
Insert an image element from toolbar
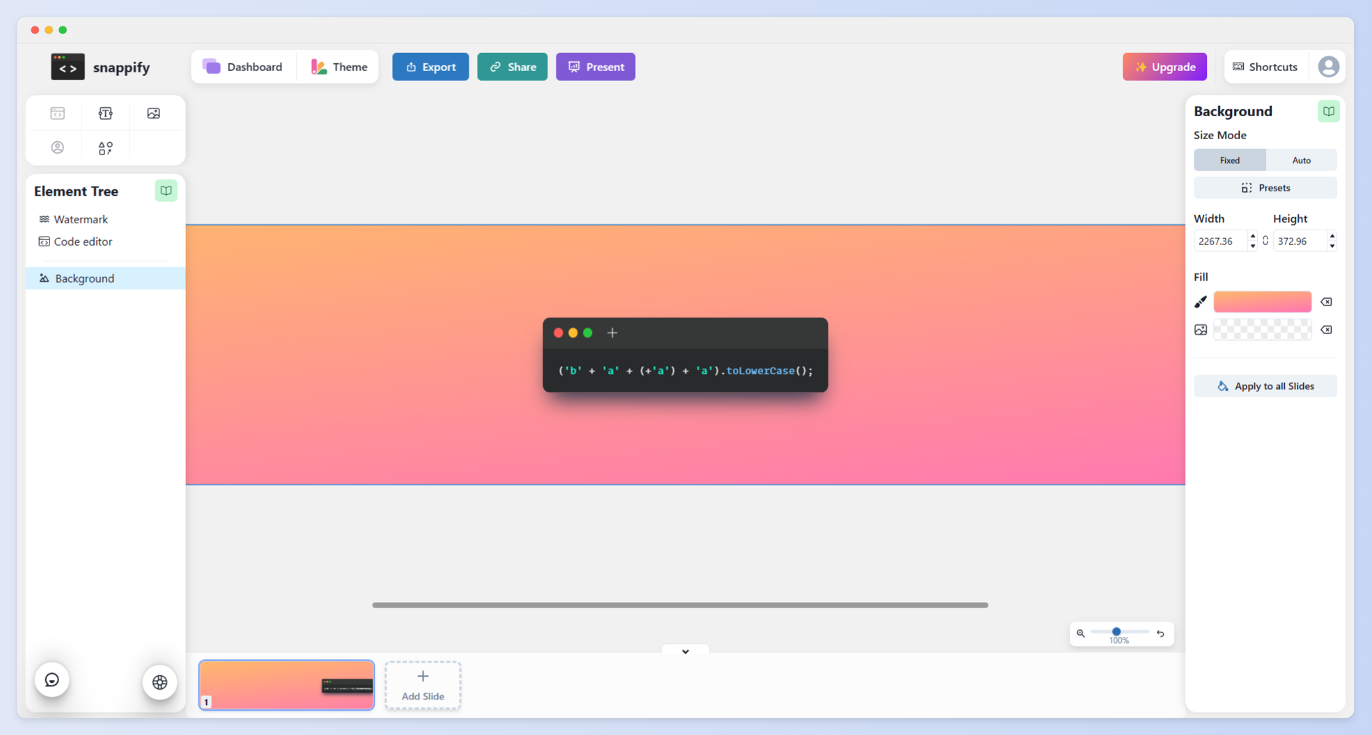pos(154,113)
